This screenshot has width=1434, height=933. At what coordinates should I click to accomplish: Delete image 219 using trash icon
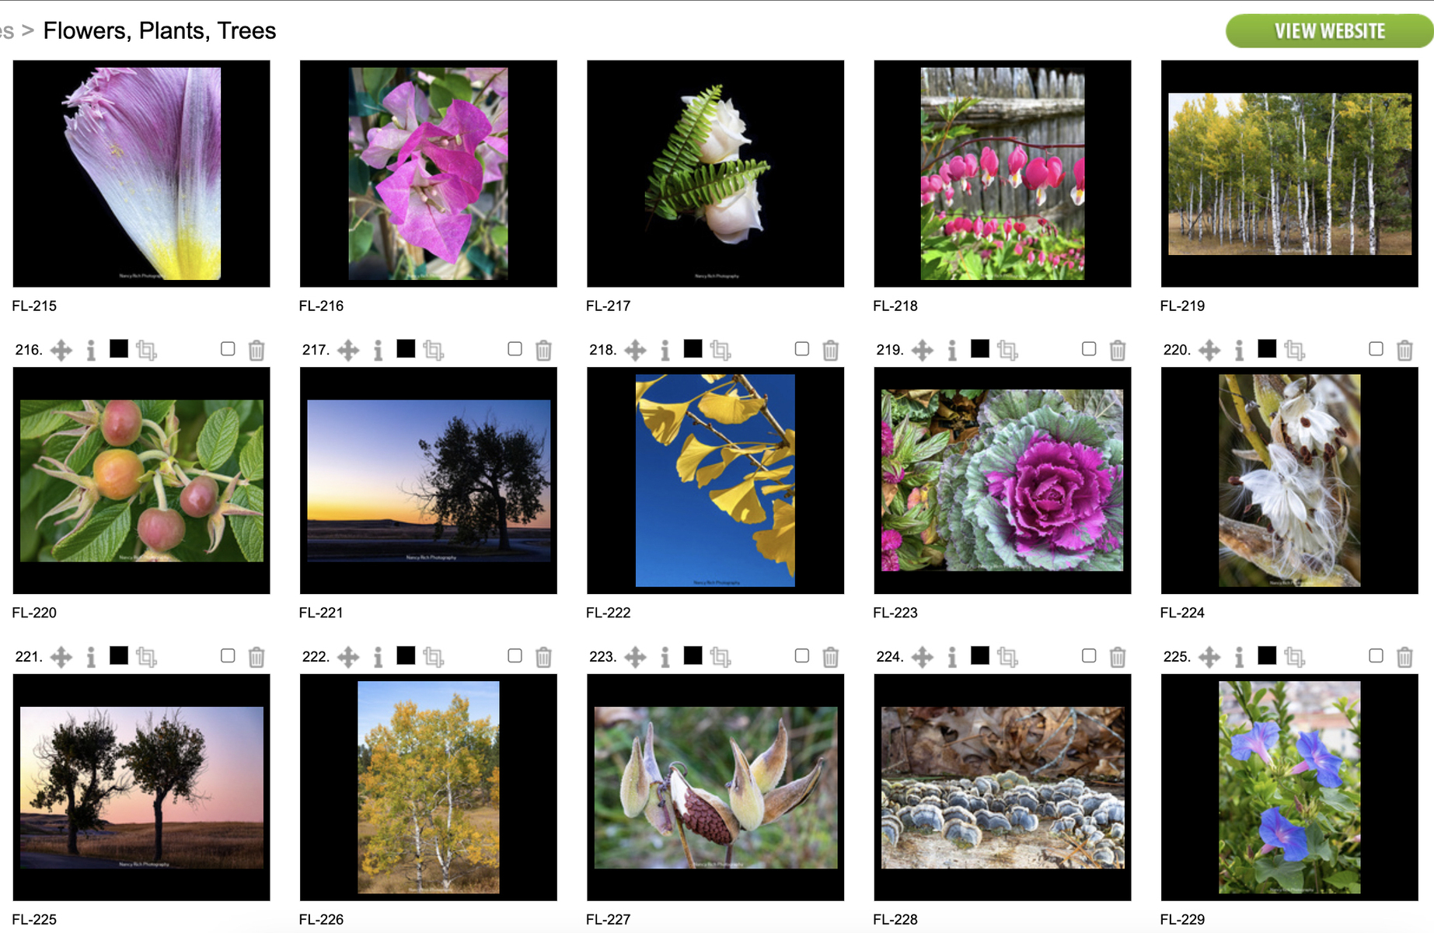click(x=1118, y=351)
